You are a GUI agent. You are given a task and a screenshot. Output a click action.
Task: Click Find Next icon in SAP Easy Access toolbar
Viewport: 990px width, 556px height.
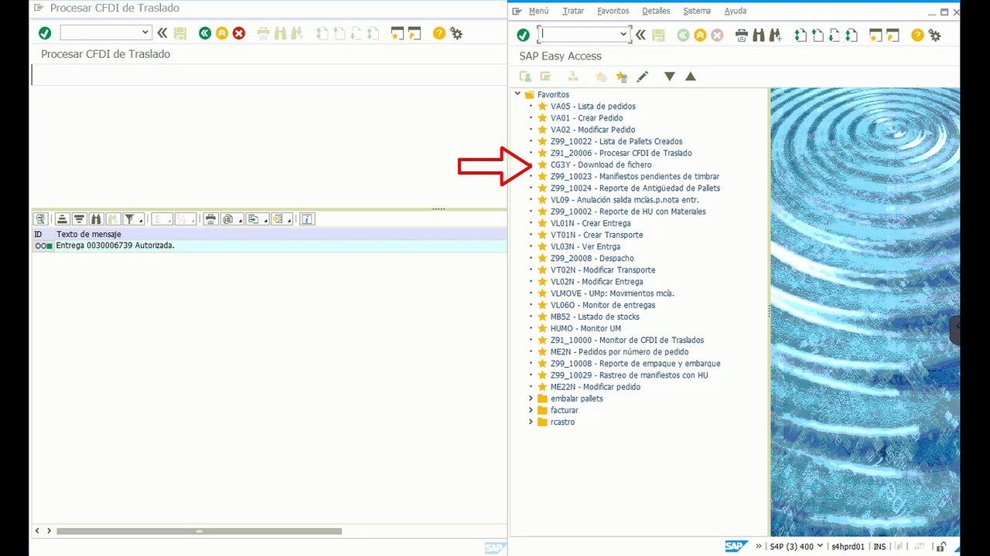click(775, 35)
